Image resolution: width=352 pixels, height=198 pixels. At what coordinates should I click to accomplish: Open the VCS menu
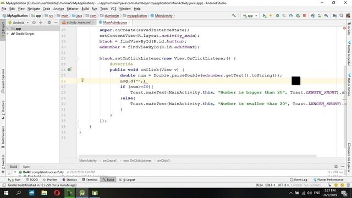pyautogui.click(x=113, y=9)
